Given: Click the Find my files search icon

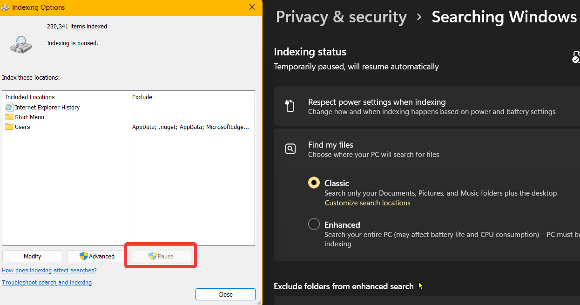Looking at the screenshot, I should click(290, 149).
